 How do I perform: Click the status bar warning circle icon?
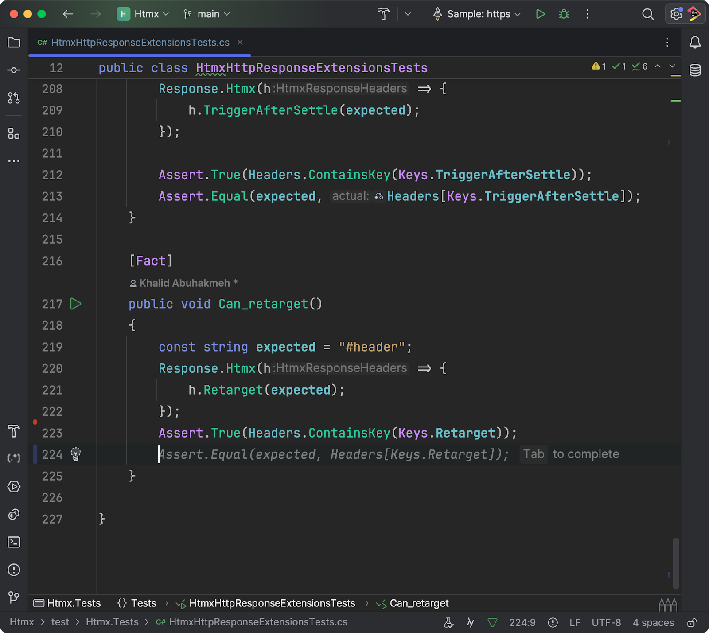click(x=553, y=623)
